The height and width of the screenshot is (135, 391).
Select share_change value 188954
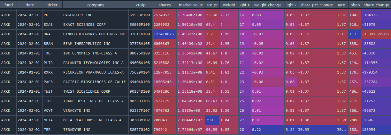pyautogui.click(x=376, y=130)
